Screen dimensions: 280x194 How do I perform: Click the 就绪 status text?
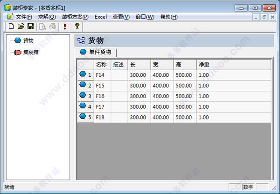coord(9,187)
